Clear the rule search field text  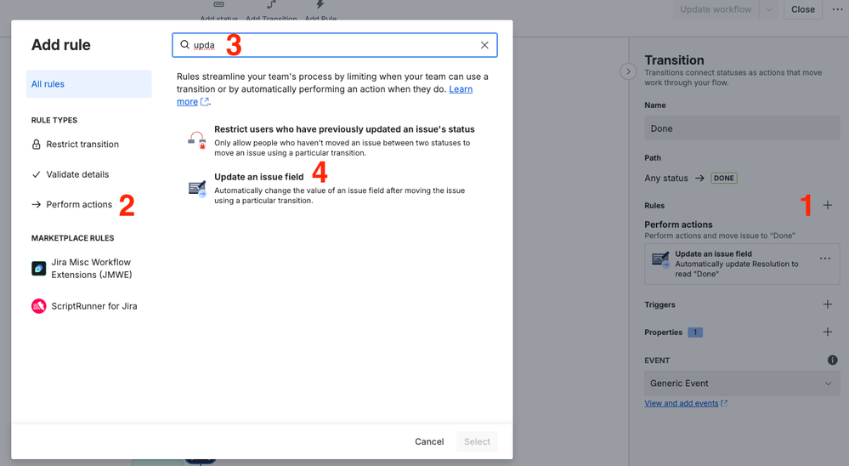pos(484,45)
